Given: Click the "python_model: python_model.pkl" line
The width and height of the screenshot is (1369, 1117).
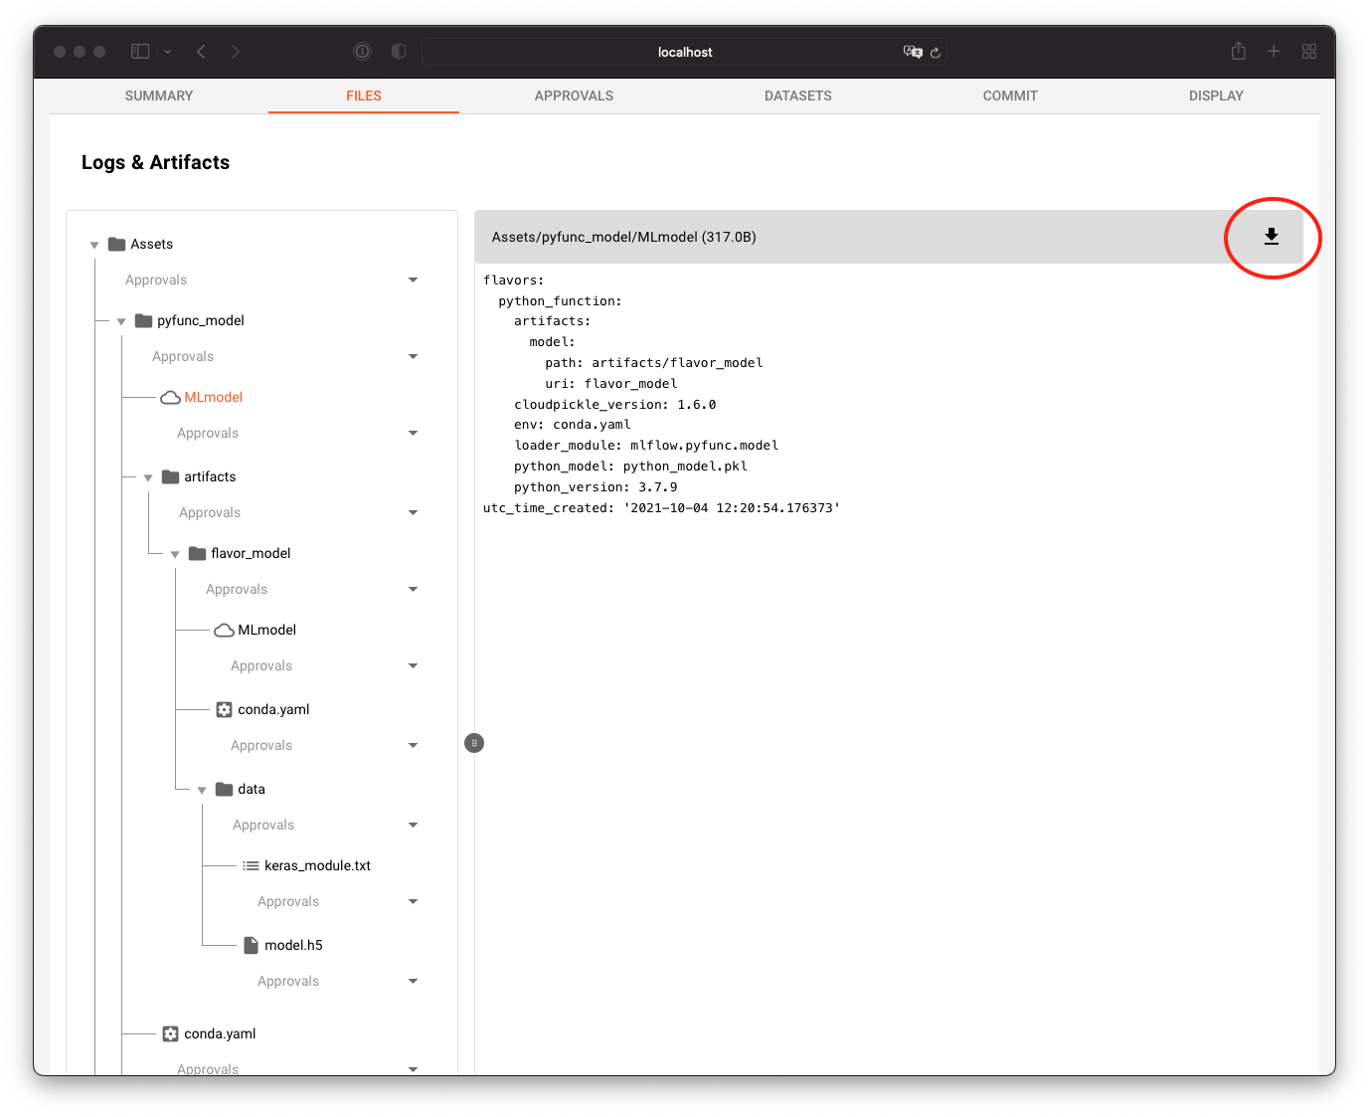Looking at the screenshot, I should pos(630,466).
